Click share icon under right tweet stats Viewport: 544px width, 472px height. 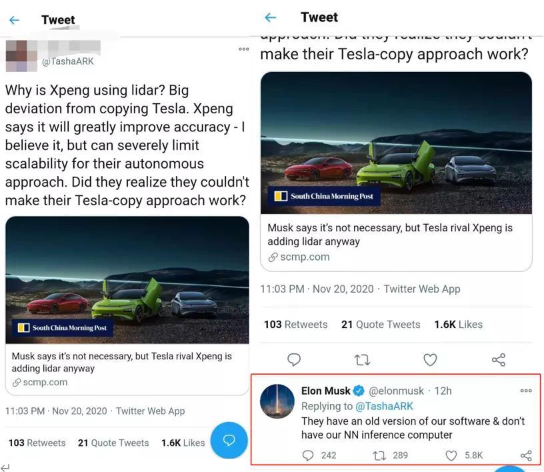click(x=499, y=359)
